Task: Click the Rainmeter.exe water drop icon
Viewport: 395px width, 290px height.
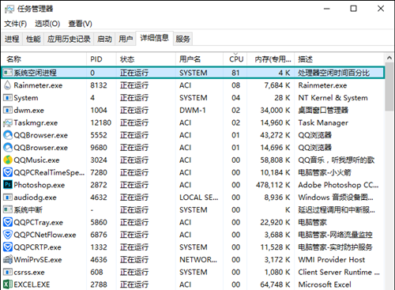Action: 8,85
